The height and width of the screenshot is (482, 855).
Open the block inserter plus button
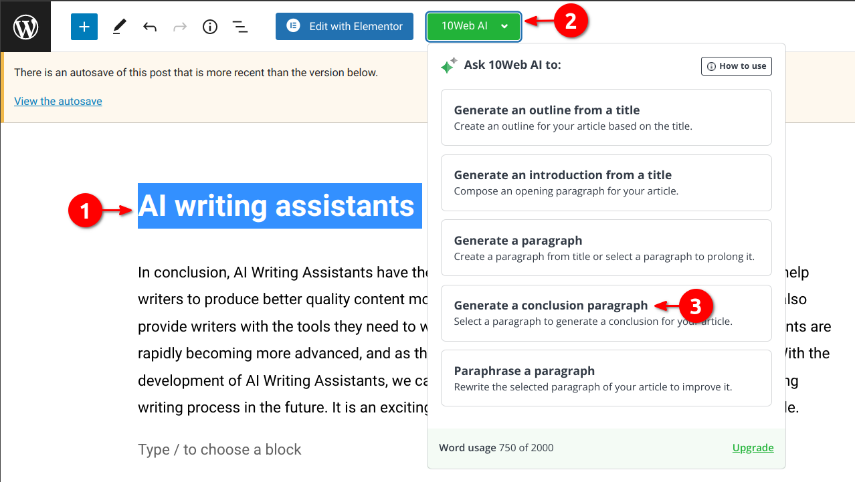[84, 27]
